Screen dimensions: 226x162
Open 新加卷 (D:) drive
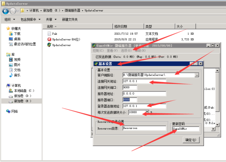20,96
